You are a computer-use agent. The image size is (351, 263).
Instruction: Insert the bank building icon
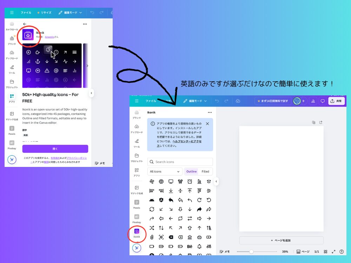click(x=190, y=237)
